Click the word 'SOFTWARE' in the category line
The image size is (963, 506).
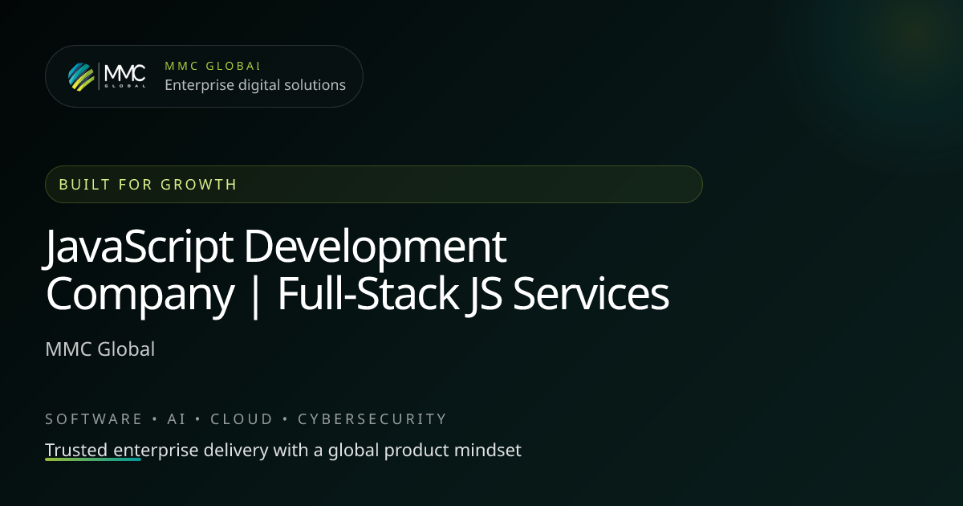tap(94, 419)
